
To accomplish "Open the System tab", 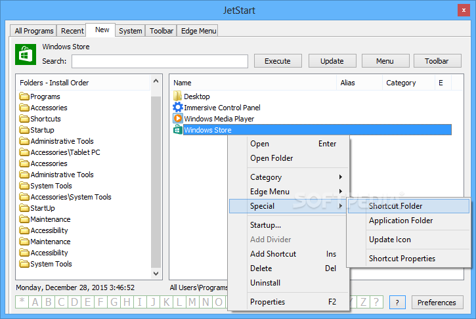I will 130,31.
